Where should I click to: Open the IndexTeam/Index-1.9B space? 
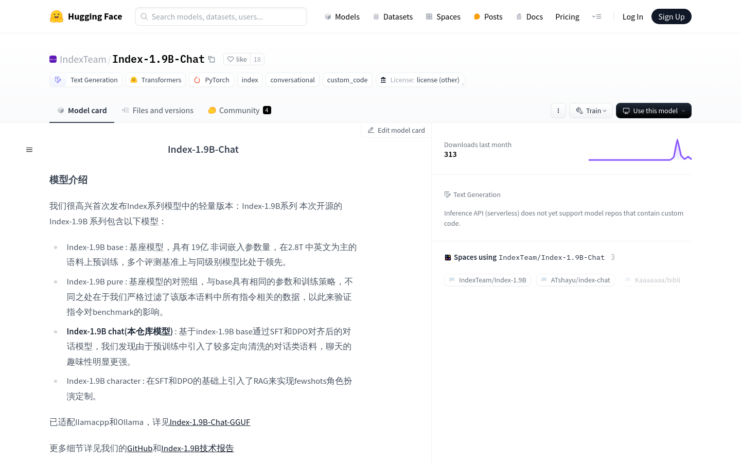point(487,280)
